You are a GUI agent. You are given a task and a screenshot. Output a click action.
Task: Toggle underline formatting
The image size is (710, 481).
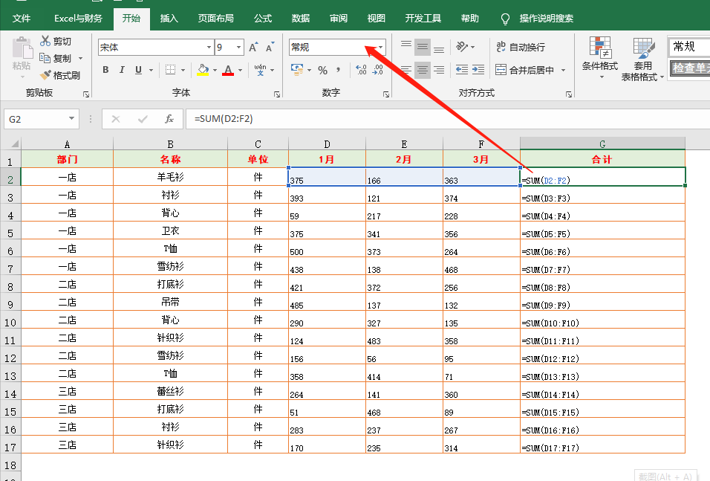(x=137, y=70)
